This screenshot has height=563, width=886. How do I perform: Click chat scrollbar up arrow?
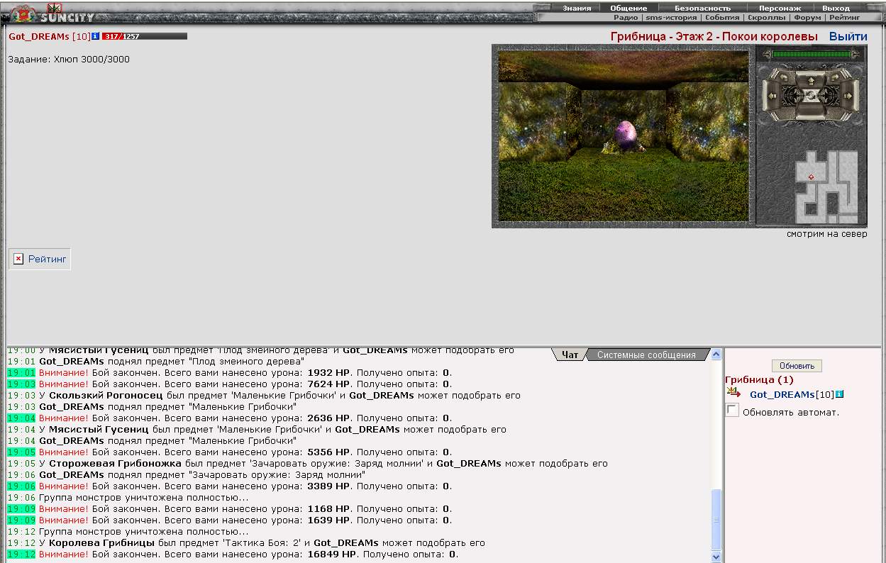716,355
